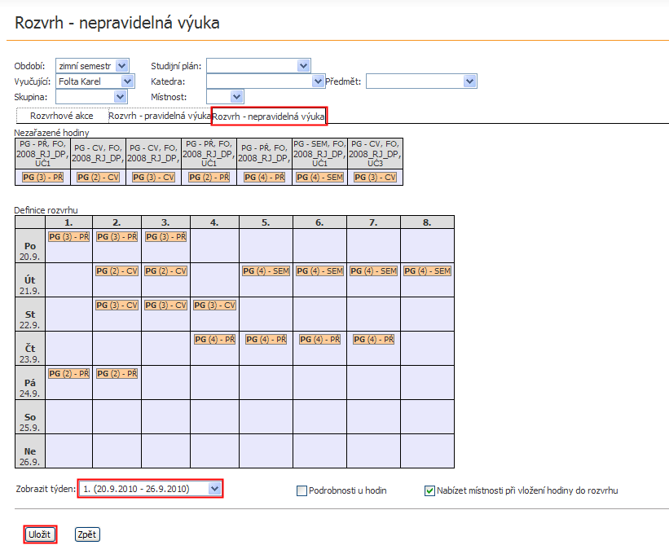Open the Vyučující dropdown with Folta Karel
Viewport: 669px width, 554px height.
click(x=95, y=81)
